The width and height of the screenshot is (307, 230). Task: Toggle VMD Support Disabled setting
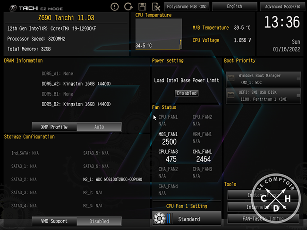99,221
